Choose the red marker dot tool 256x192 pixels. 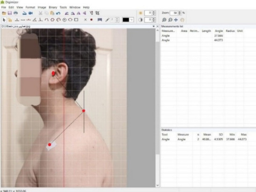click(92, 20)
